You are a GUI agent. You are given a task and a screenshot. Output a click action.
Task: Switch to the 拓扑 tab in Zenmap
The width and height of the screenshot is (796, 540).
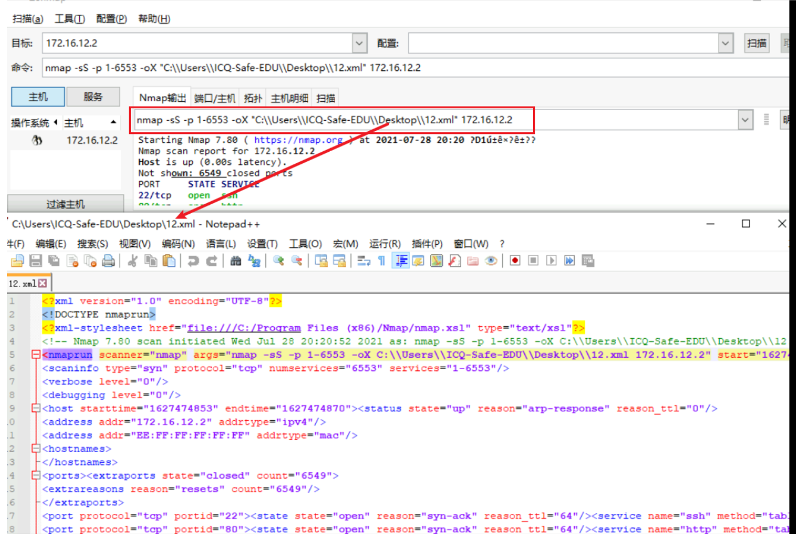(253, 98)
